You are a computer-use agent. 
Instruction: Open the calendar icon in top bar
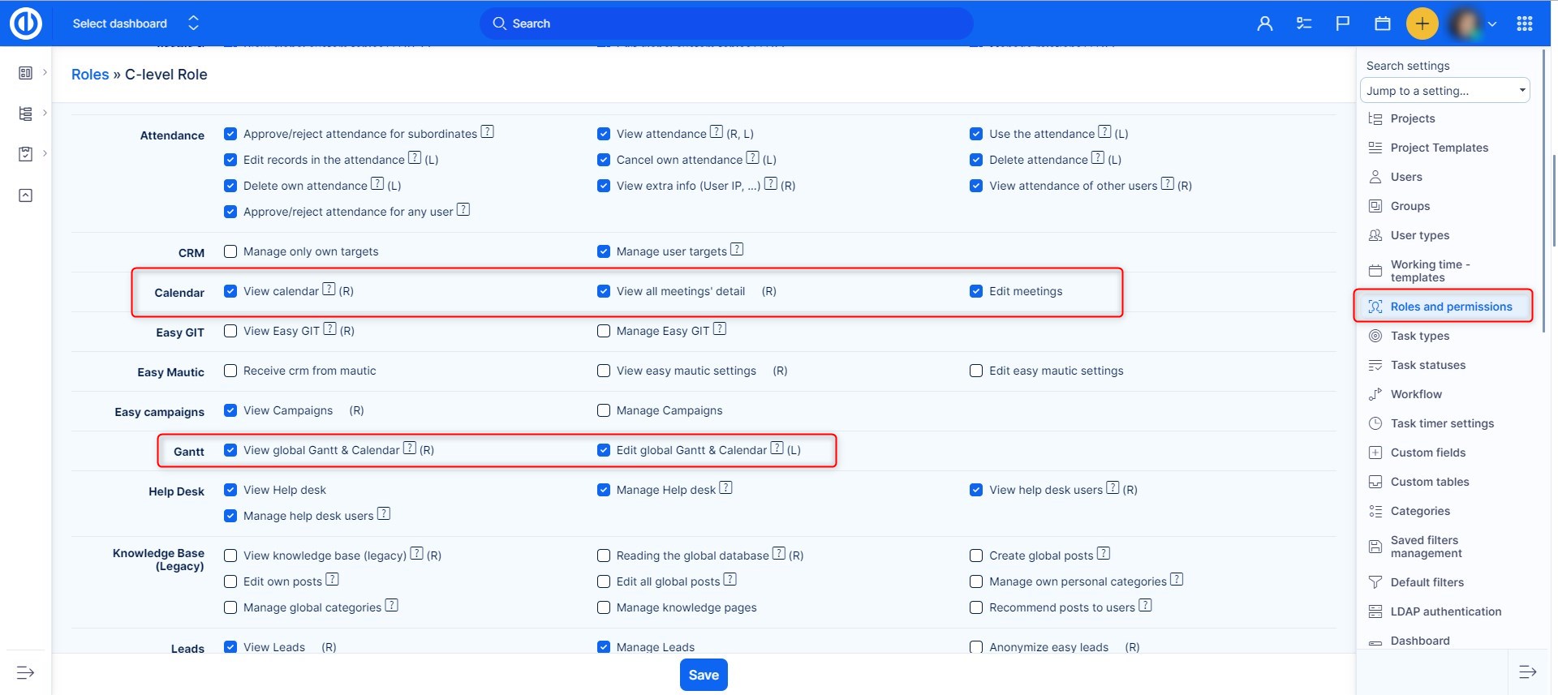tap(1383, 24)
